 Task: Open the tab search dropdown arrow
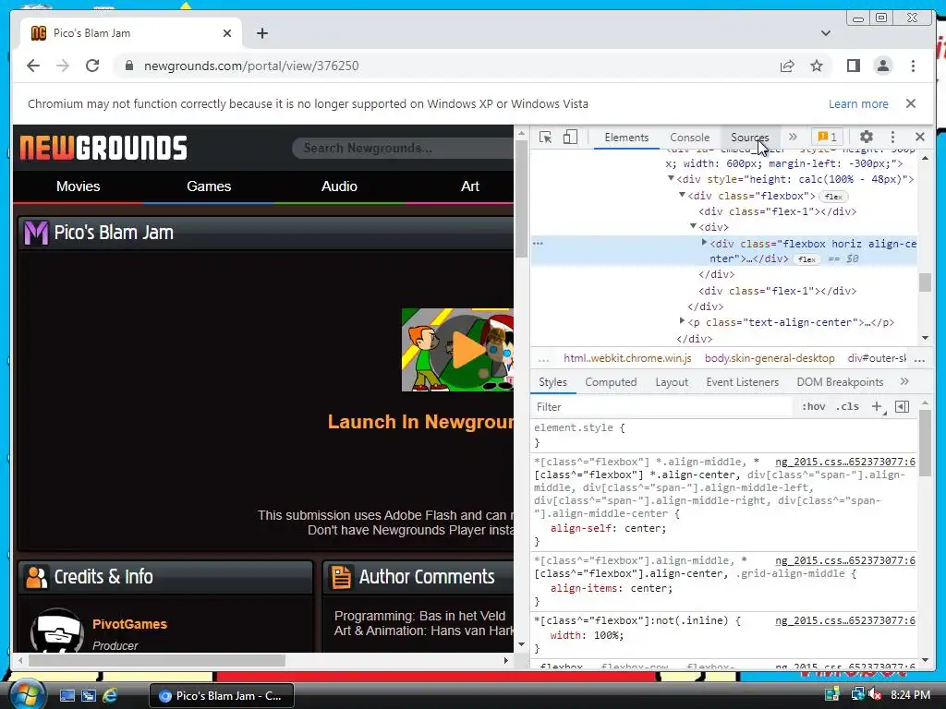825,33
